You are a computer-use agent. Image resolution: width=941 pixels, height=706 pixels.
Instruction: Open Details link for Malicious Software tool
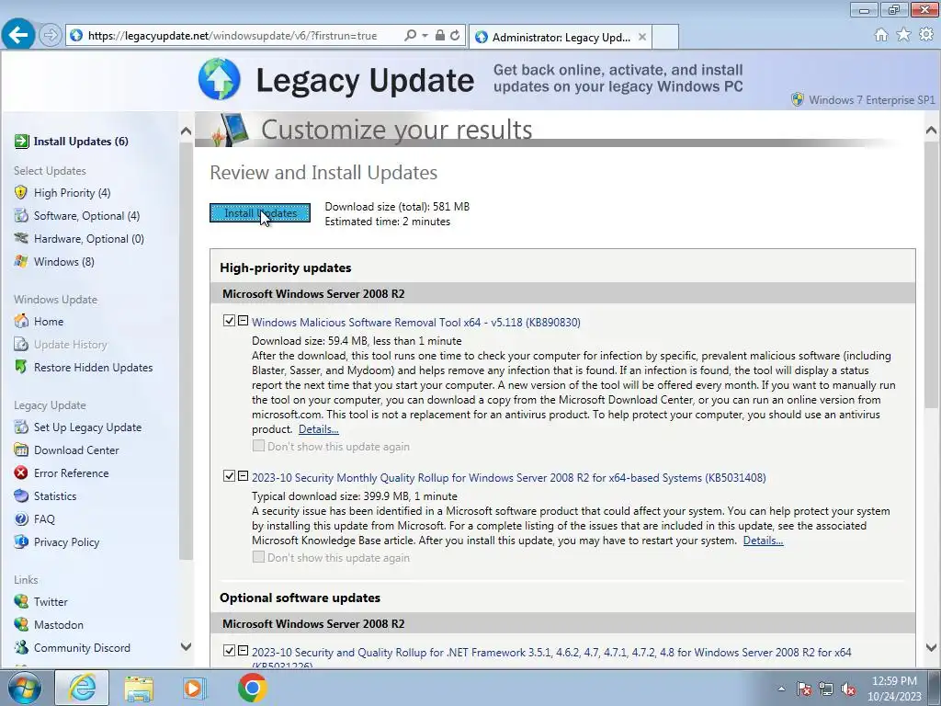click(319, 429)
